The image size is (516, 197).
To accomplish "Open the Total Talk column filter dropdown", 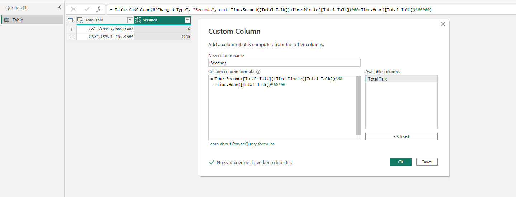I will point(130,20).
